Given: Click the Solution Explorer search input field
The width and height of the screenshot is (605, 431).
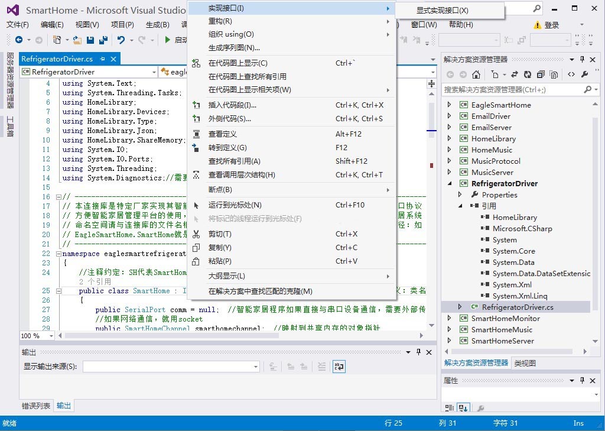Looking at the screenshot, I should 512,90.
